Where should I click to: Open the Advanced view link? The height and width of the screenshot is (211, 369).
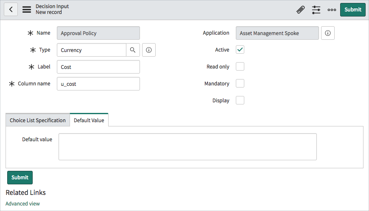click(x=22, y=203)
